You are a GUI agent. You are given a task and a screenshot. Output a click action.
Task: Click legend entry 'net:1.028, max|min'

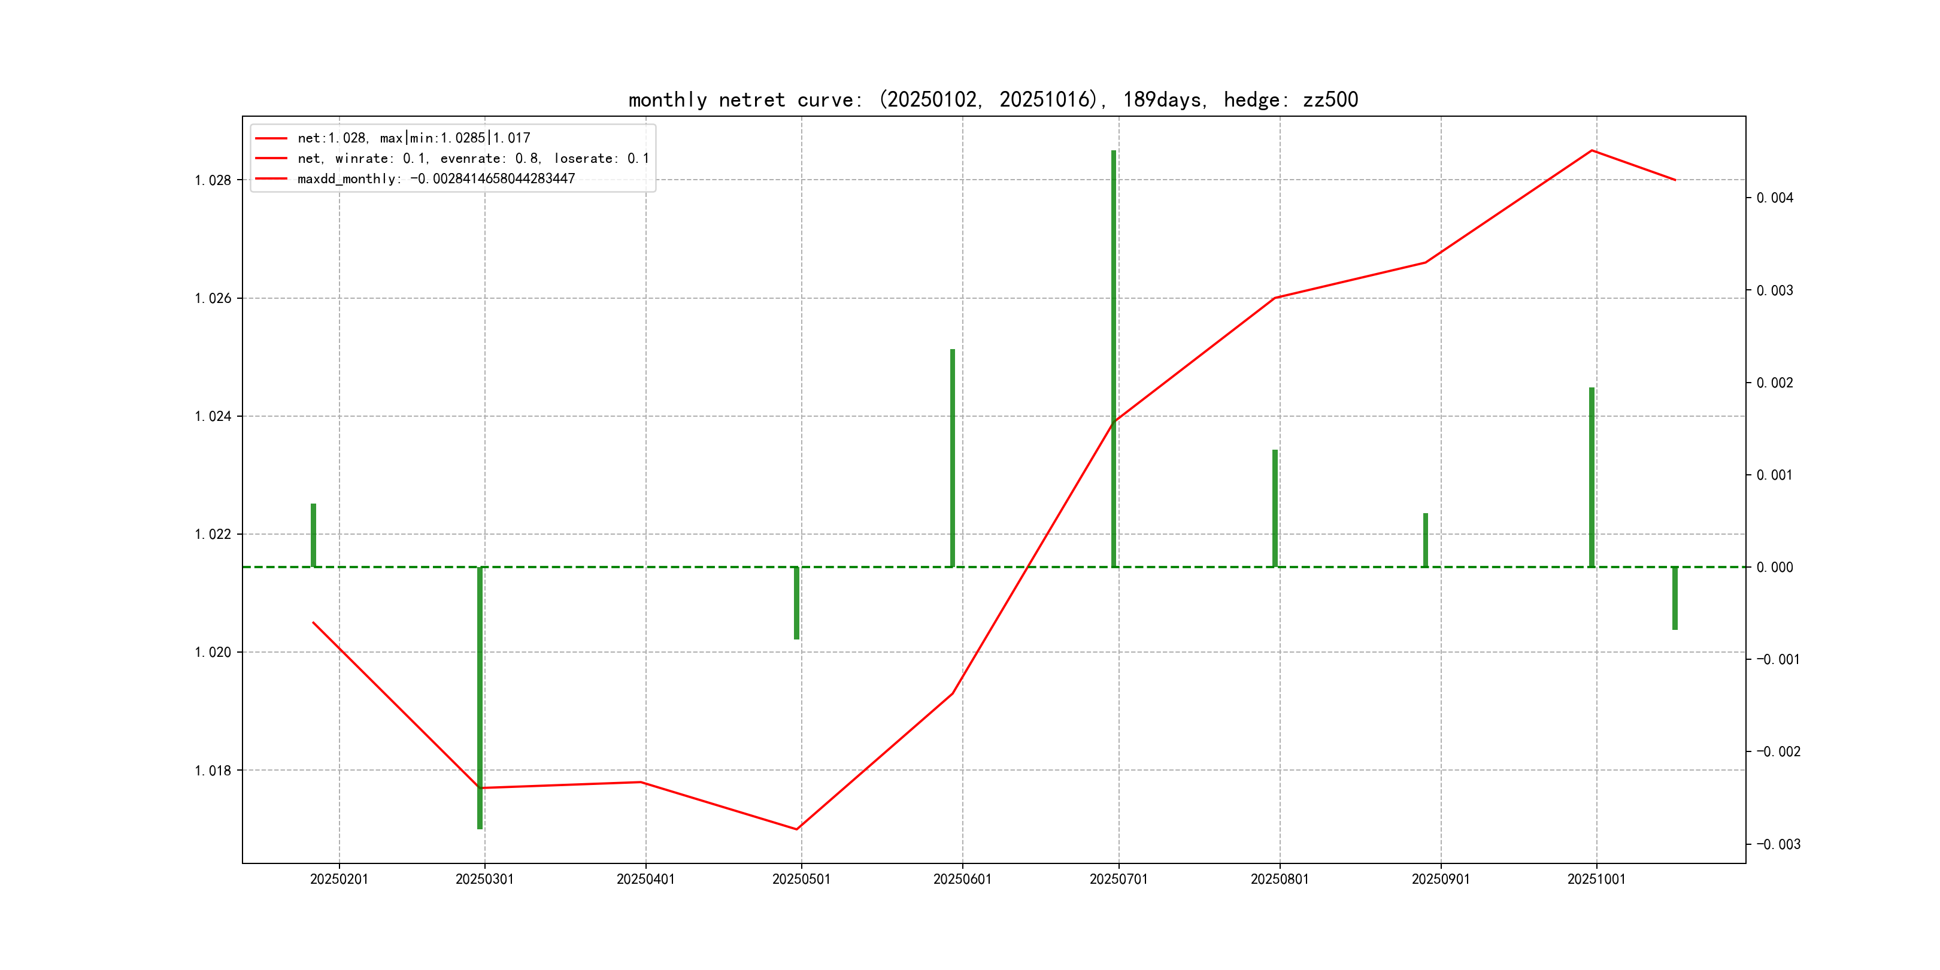click(414, 138)
